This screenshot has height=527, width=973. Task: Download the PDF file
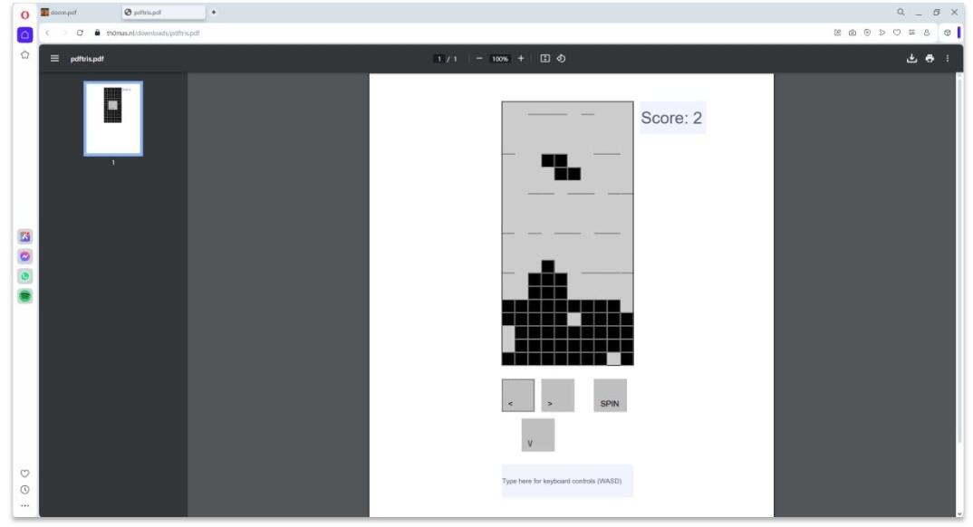(x=911, y=58)
